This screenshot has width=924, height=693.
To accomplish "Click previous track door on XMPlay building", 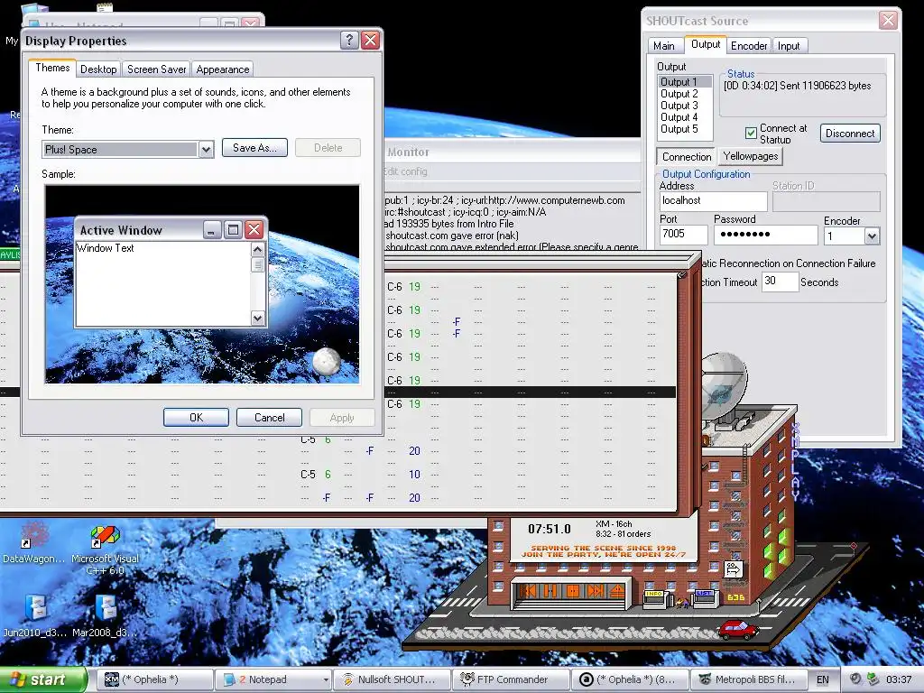I will (528, 590).
